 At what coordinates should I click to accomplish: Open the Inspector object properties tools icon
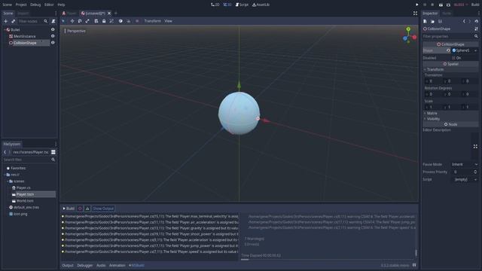click(x=476, y=29)
